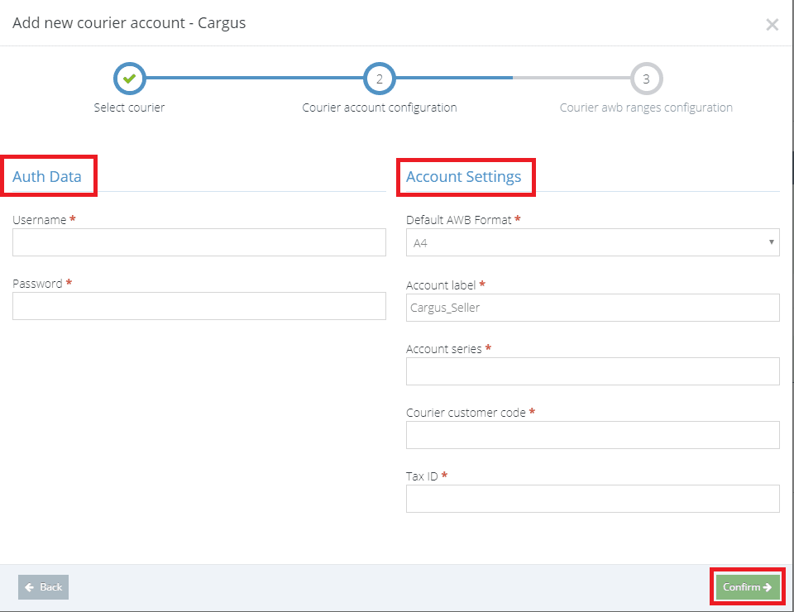Click step 3 awb ranges circle

[646, 79]
